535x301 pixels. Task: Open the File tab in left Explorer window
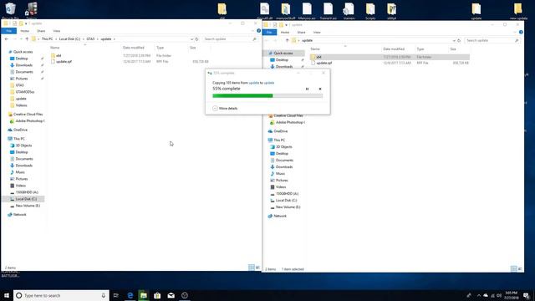pos(9,31)
